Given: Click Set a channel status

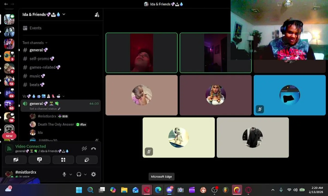Looking at the screenshot, I should point(45,109).
